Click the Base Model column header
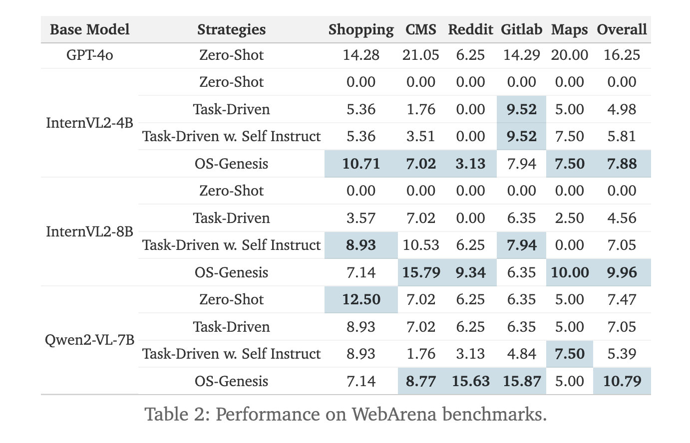Screen dimensions: 690x443 point(89,29)
